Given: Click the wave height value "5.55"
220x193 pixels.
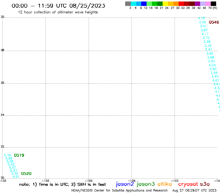Looking at the screenshot, I should tap(15, 173).
